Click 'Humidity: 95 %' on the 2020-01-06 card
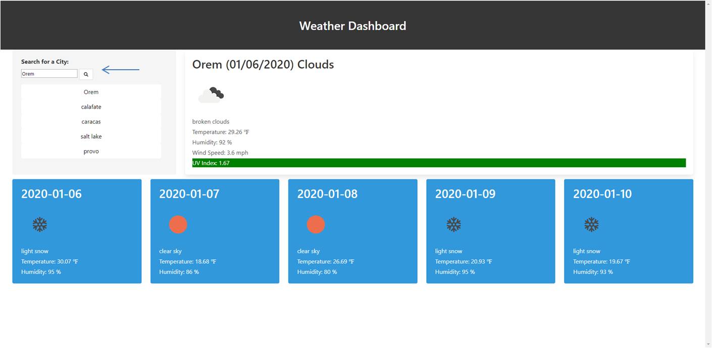712x348 pixels. click(41, 272)
